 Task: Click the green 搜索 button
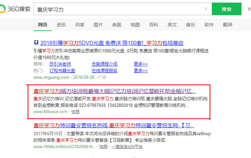226,9
